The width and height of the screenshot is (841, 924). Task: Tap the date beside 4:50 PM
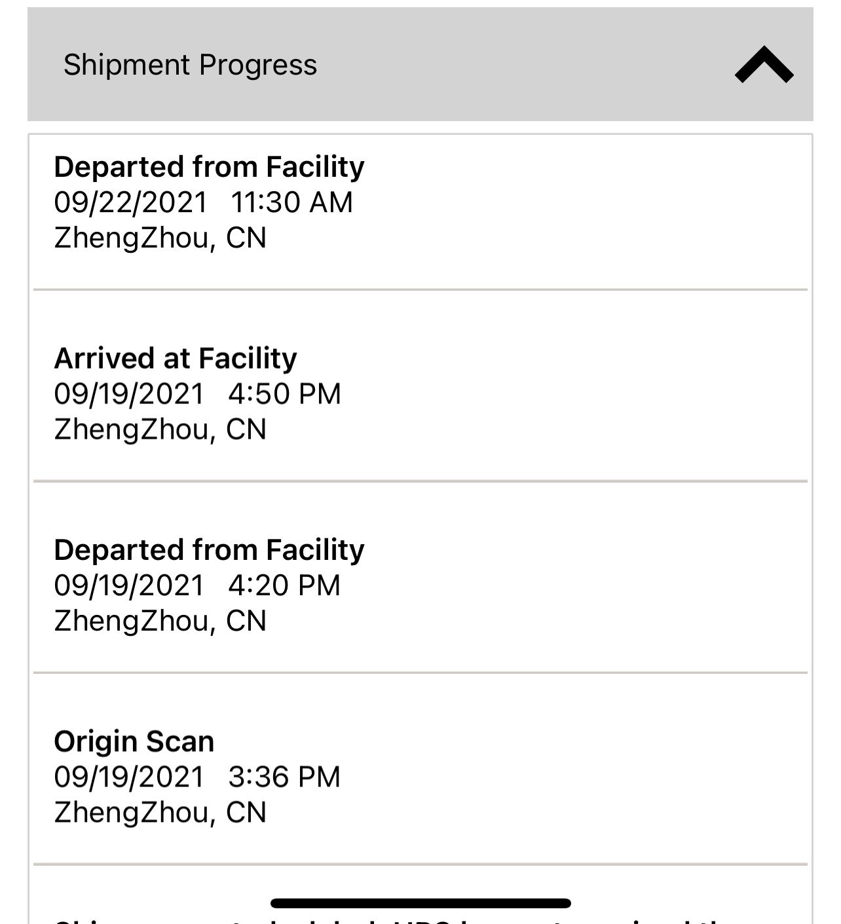[129, 394]
